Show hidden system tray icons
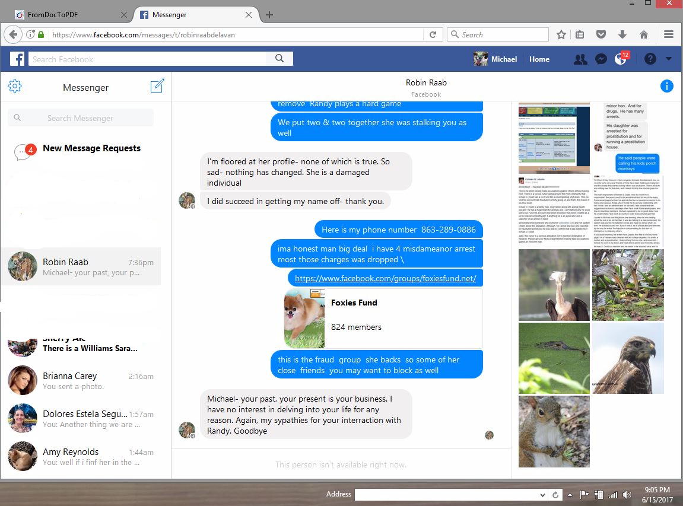Image resolution: width=683 pixels, height=506 pixels. click(x=570, y=495)
